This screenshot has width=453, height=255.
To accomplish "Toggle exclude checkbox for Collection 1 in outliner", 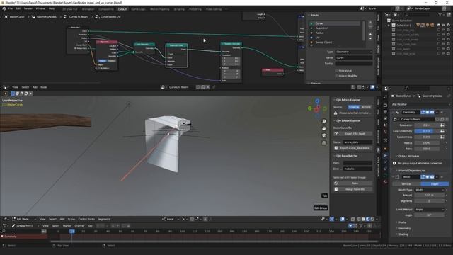I will point(439,25).
